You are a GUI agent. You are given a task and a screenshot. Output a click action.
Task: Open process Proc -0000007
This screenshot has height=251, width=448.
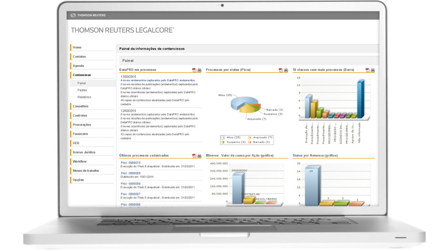point(131,194)
